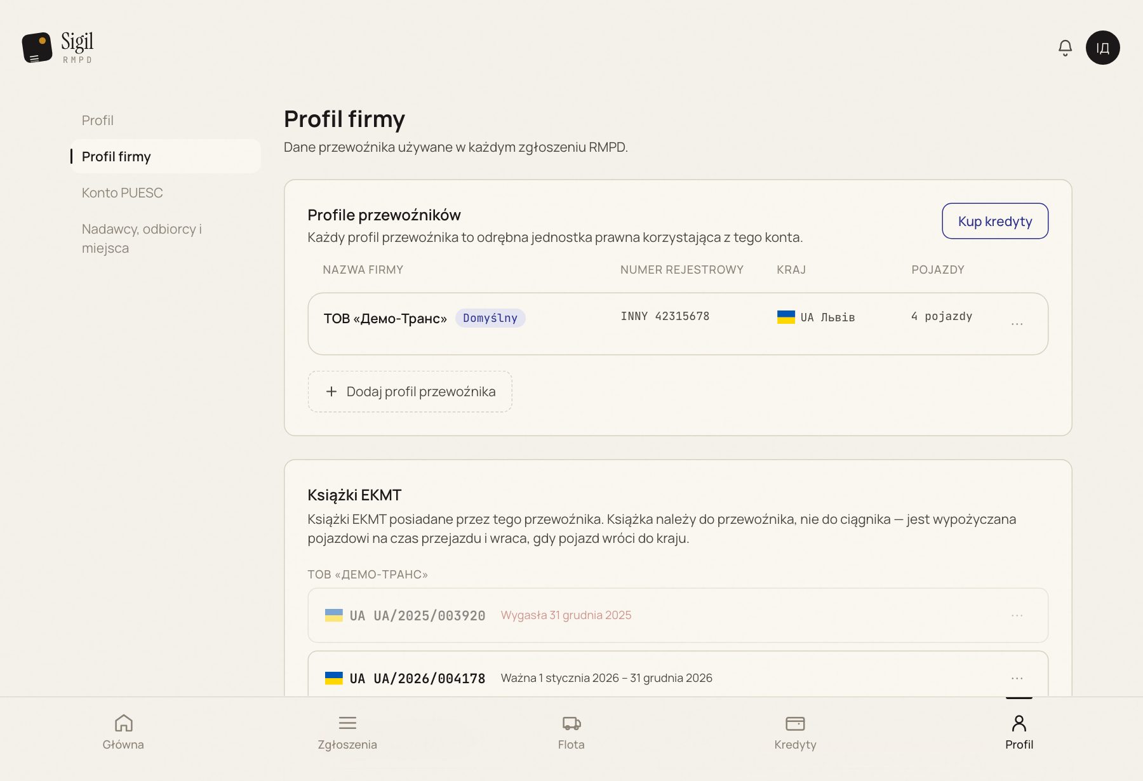
Task: Click the Książki EKMT heading
Action: (x=354, y=495)
